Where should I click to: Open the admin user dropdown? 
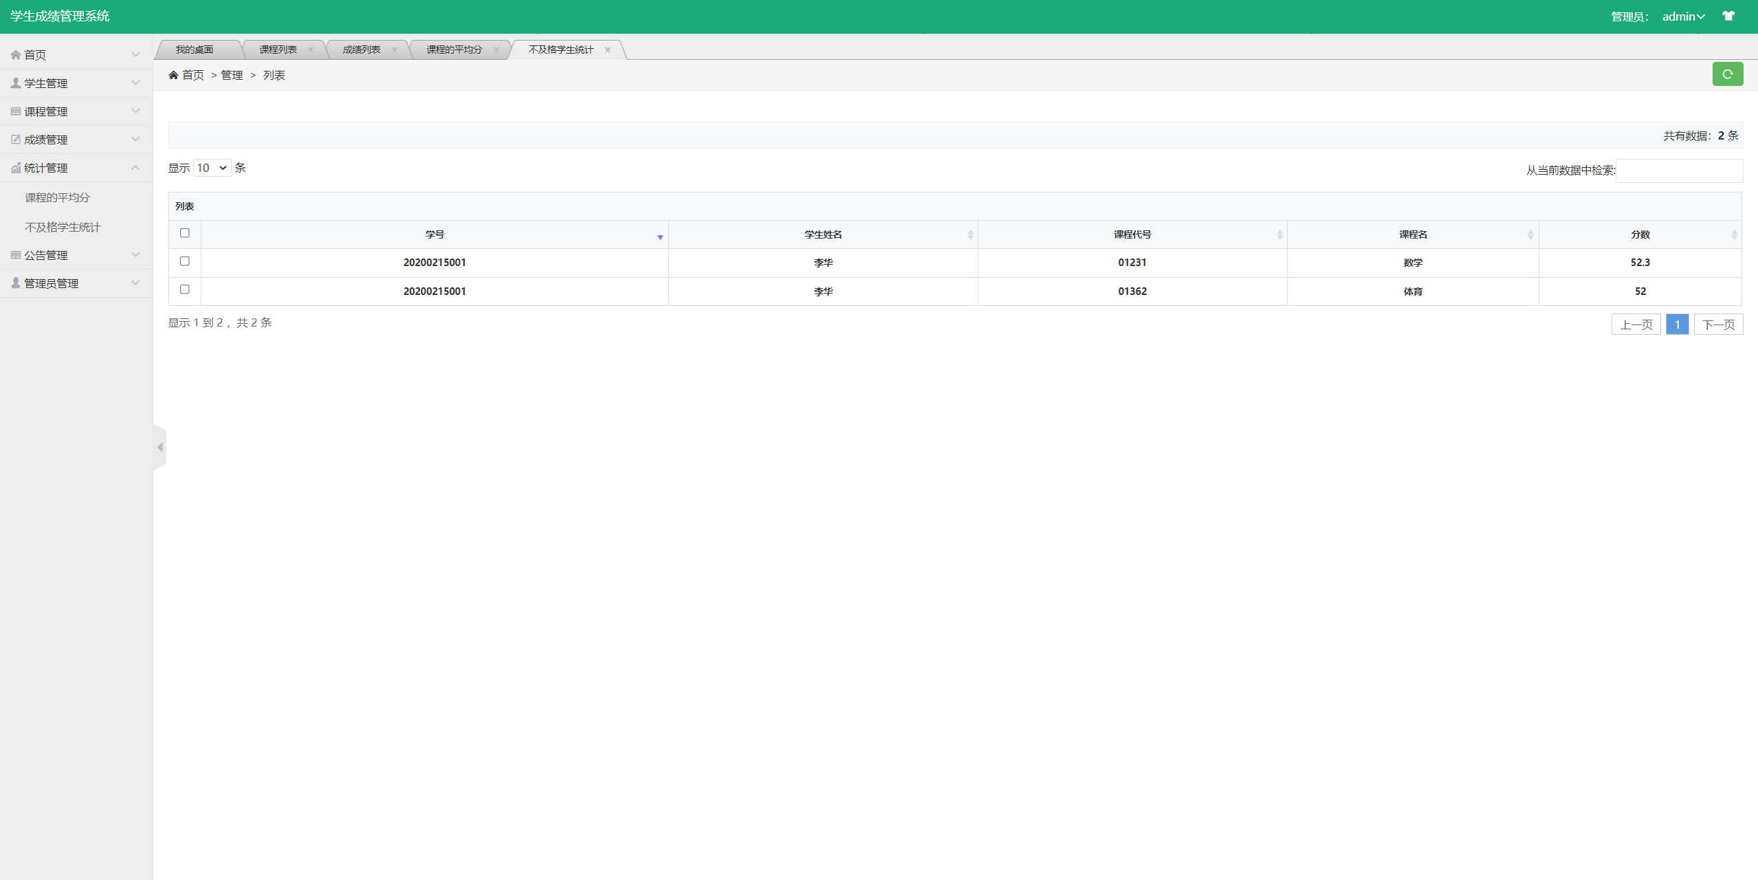coord(1683,16)
